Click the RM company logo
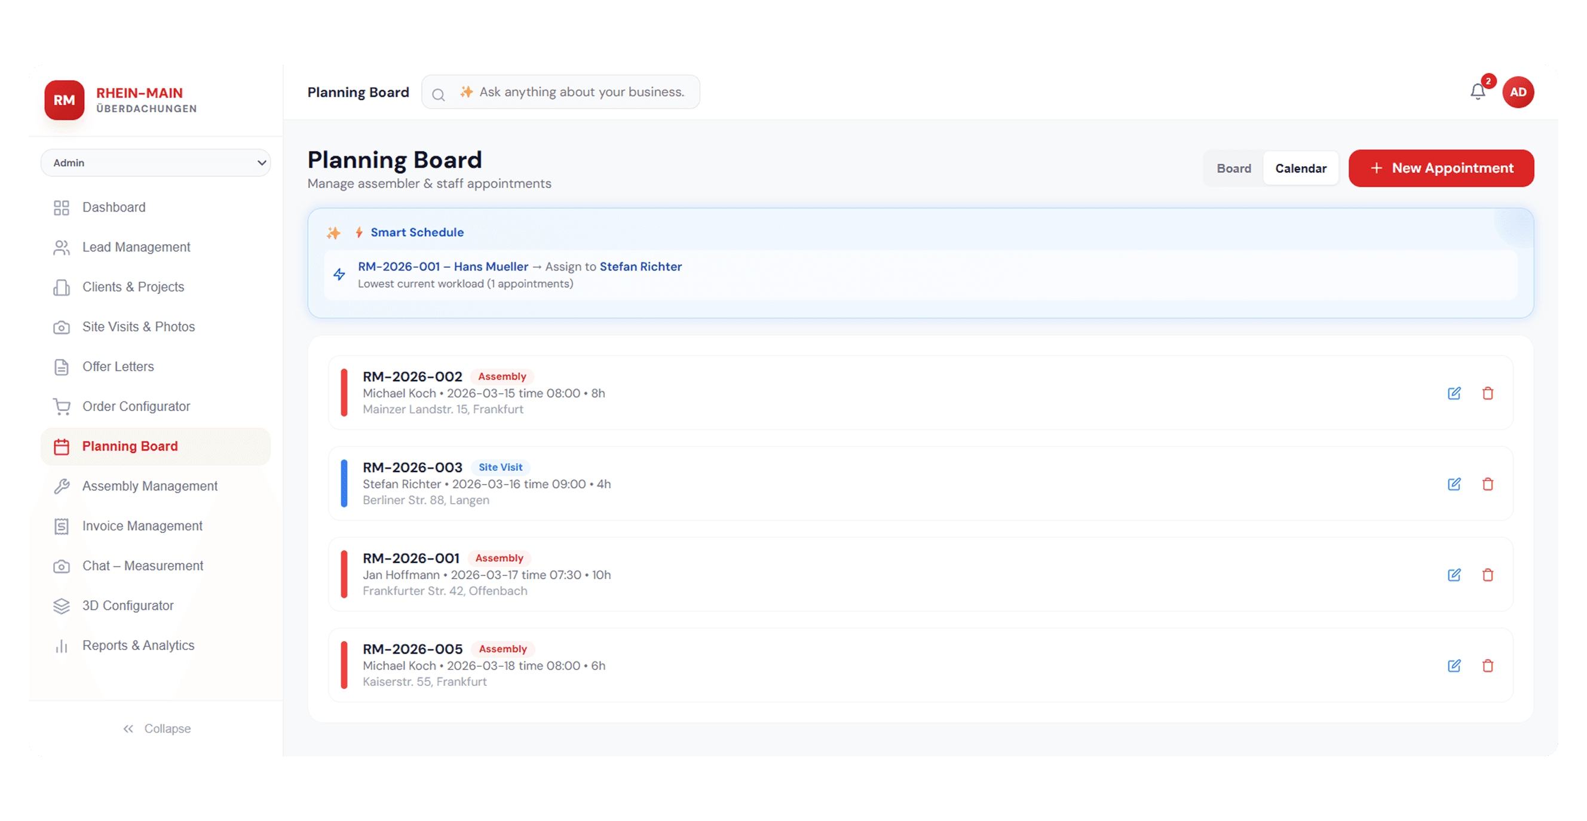The width and height of the screenshot is (1587, 821). [64, 100]
